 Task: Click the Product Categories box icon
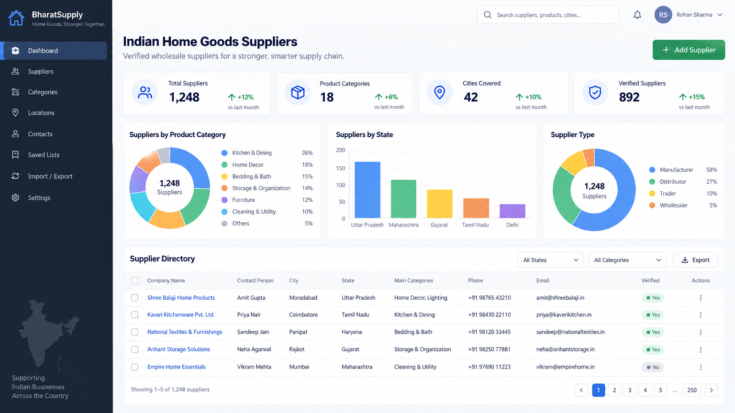coord(298,92)
